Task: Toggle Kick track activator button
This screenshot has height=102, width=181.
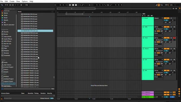Action: coord(167,38)
